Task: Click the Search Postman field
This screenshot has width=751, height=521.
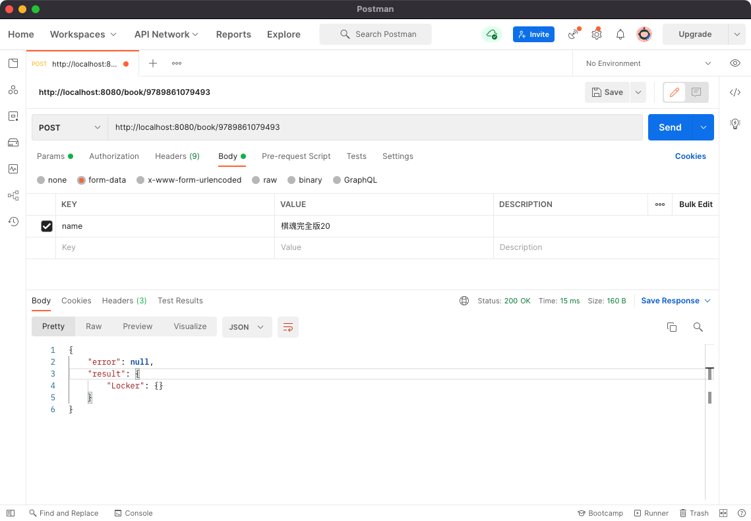Action: (x=376, y=34)
